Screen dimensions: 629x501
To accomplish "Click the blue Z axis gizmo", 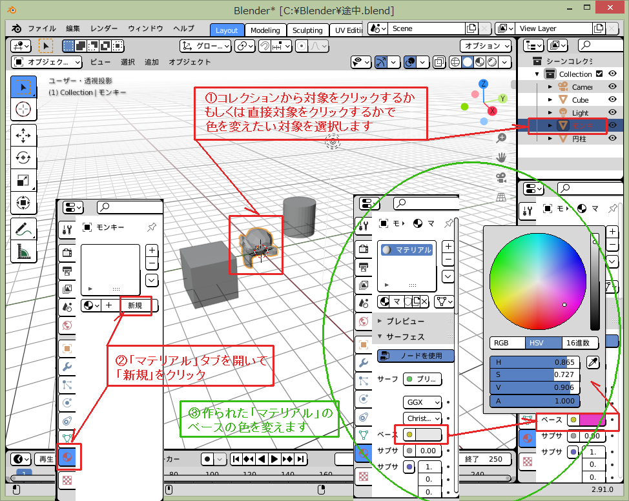I will 484,84.
